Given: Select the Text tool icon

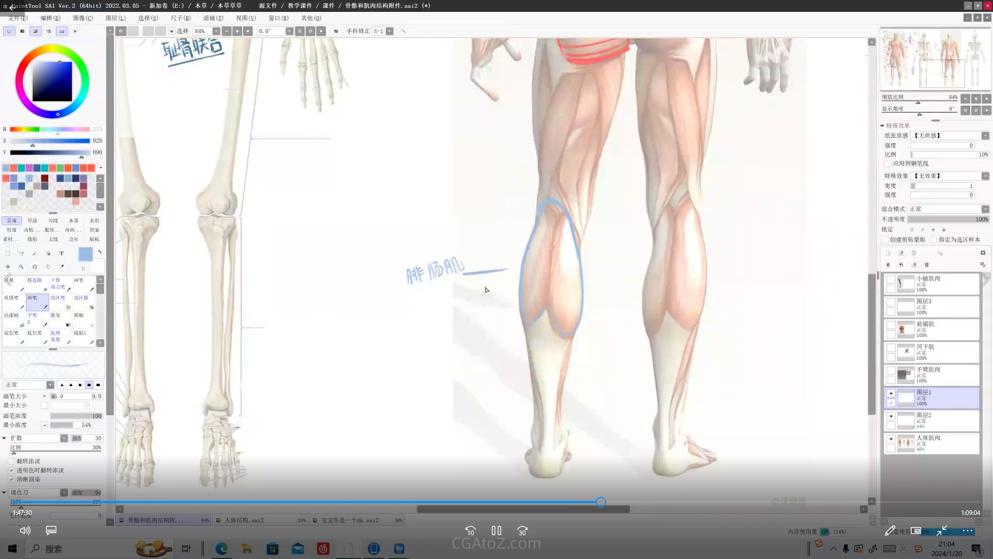Looking at the screenshot, I should (x=62, y=254).
